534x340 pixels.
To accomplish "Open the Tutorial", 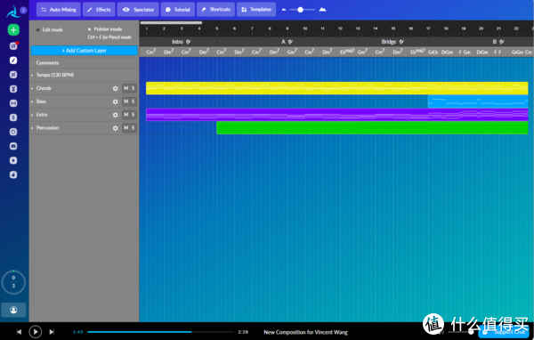I will coord(178,10).
